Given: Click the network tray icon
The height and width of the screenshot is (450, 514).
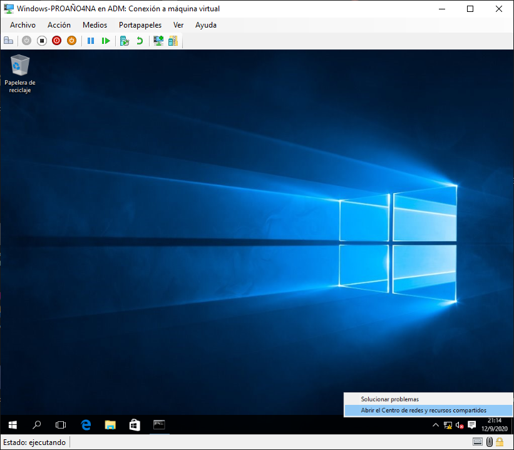Looking at the screenshot, I should coord(448,425).
